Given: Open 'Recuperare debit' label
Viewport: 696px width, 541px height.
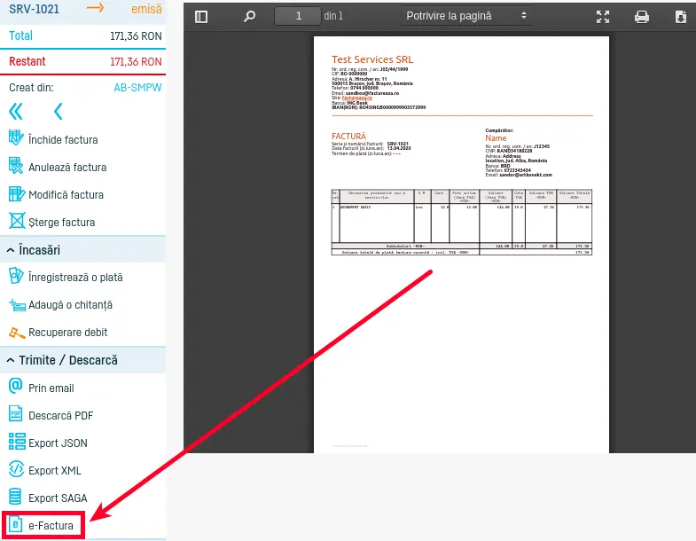Looking at the screenshot, I should [x=68, y=333].
